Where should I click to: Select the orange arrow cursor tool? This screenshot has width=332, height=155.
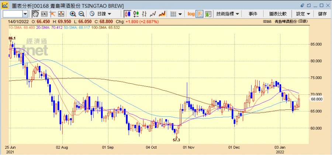point(52,14)
